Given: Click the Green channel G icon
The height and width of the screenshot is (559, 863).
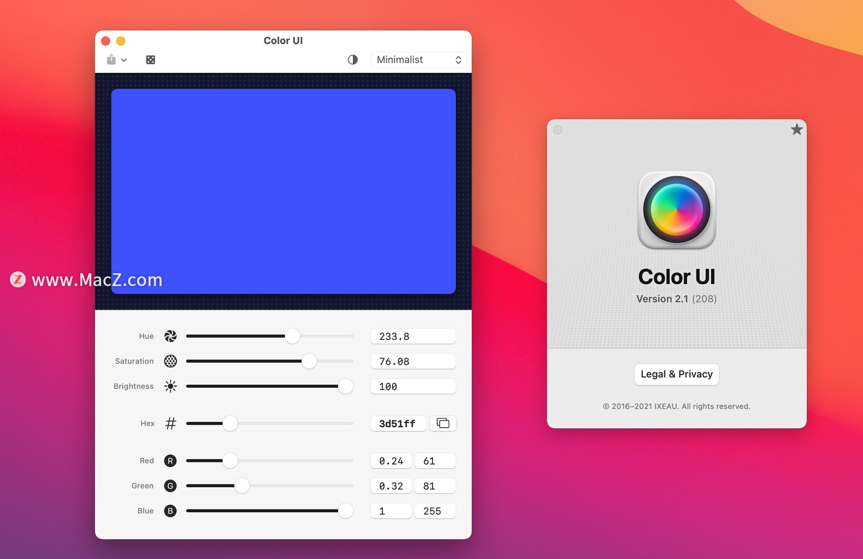Looking at the screenshot, I should click(170, 486).
